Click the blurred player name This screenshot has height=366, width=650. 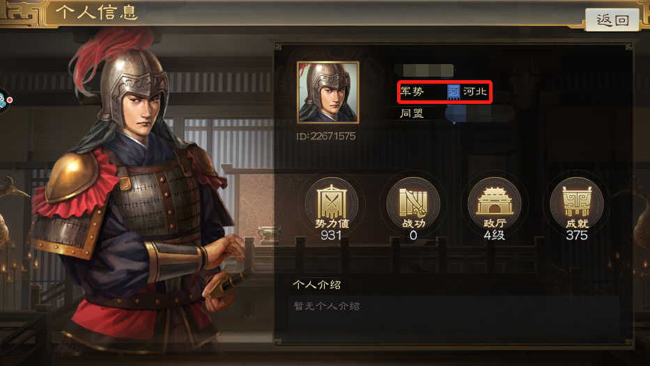coord(424,70)
